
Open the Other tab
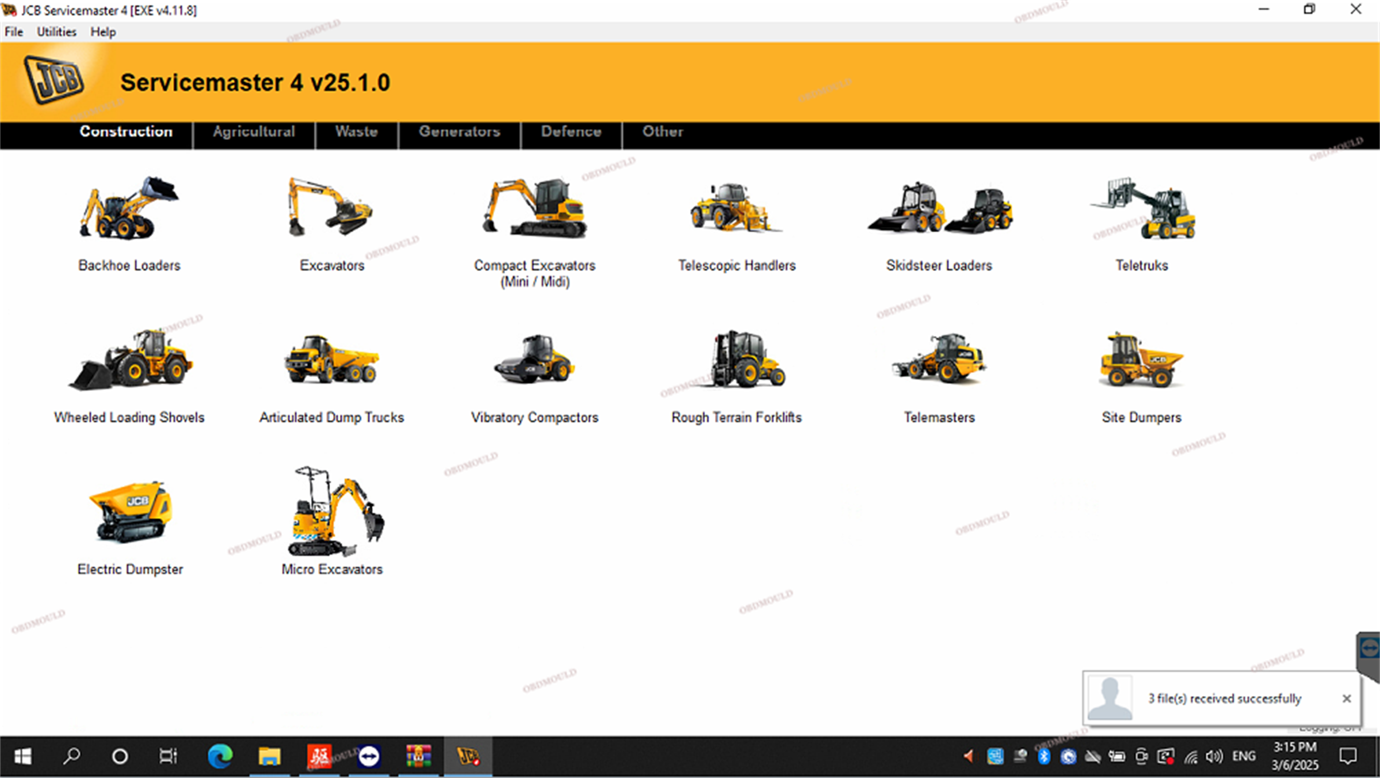[x=663, y=132]
